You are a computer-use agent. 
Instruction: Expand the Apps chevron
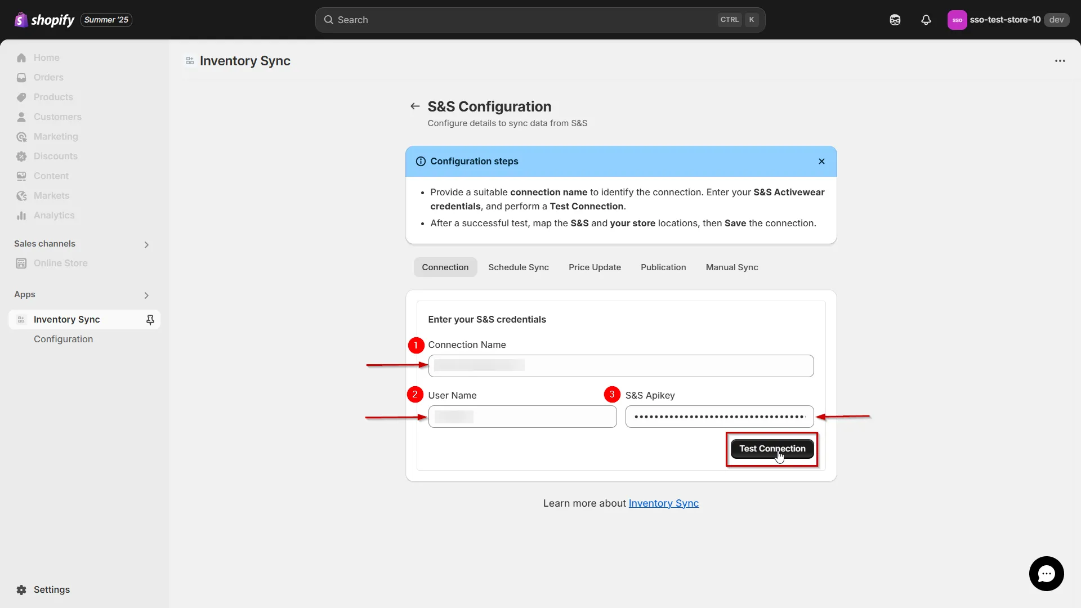pos(146,295)
